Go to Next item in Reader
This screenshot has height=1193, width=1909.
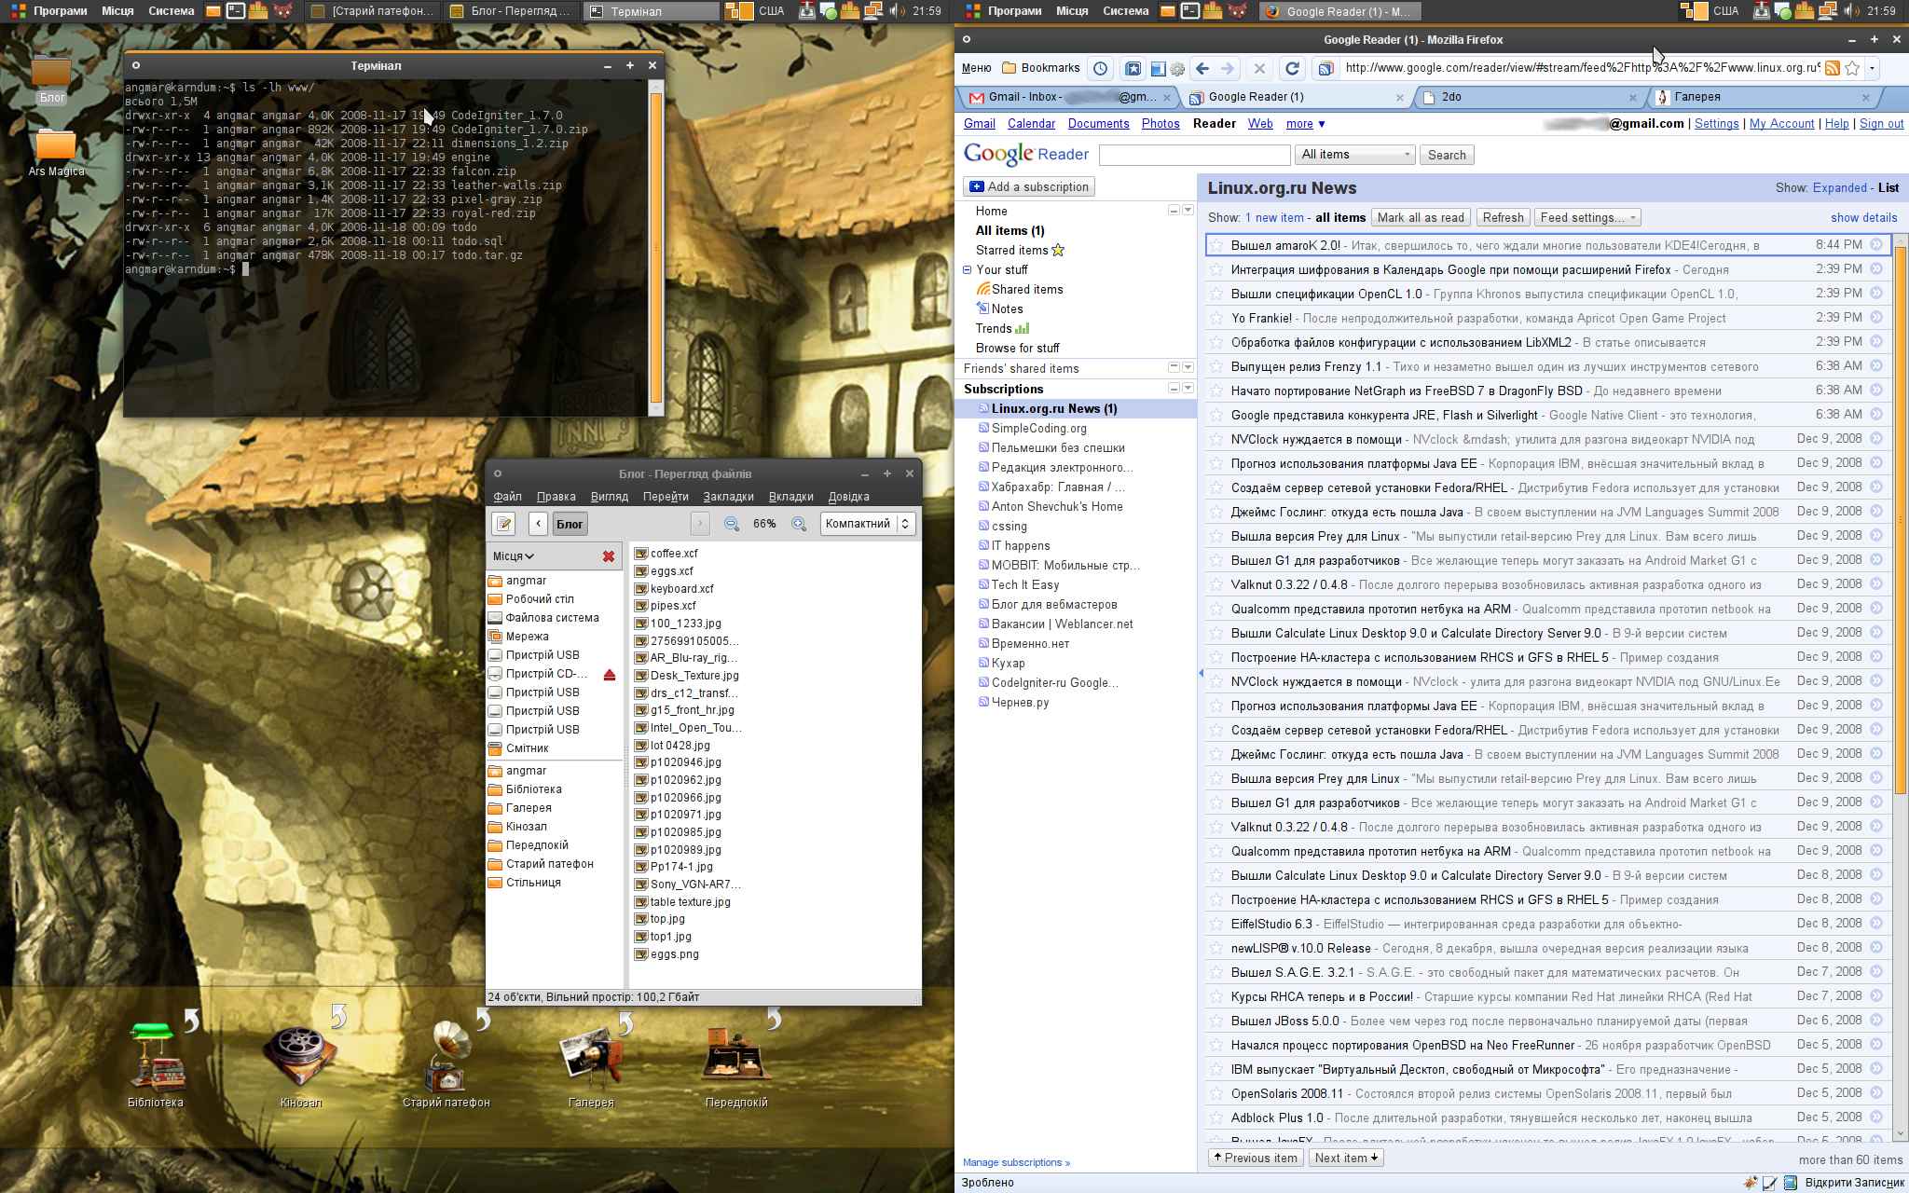1346,1158
